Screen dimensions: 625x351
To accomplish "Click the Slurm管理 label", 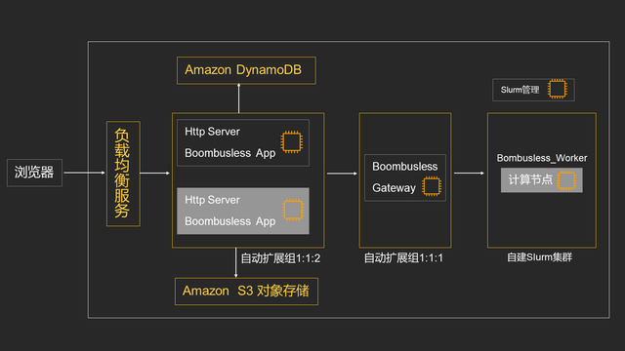I will coord(520,90).
